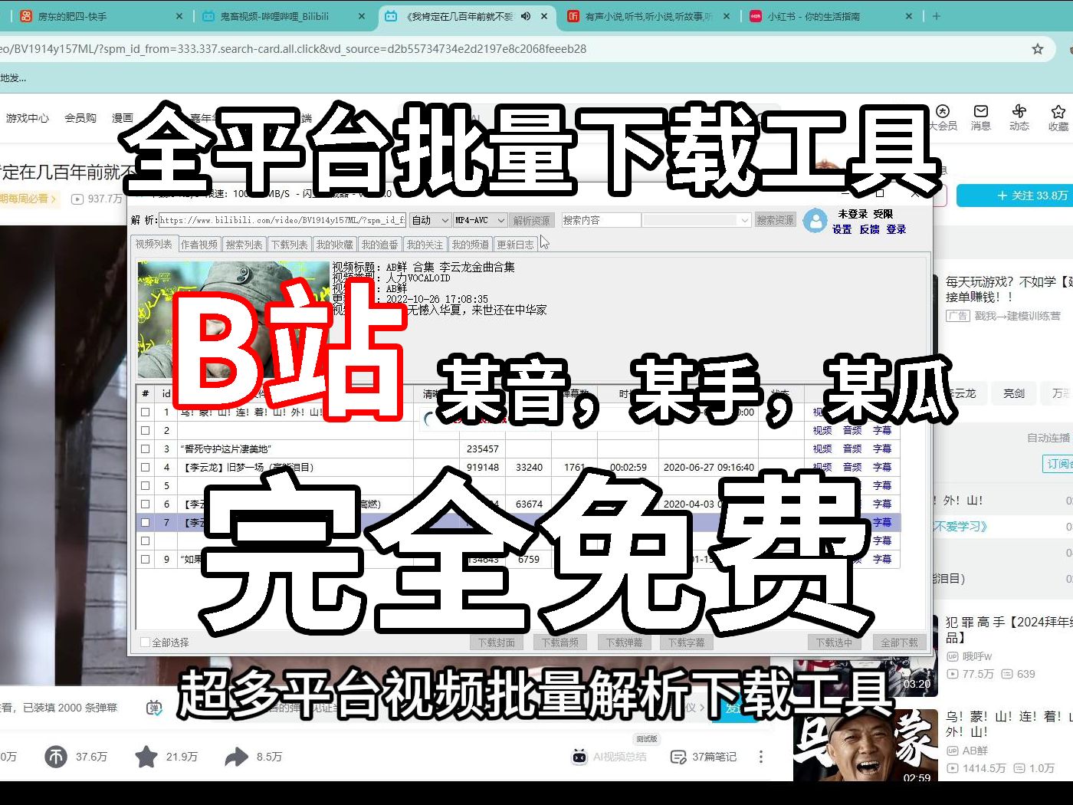Viewport: 1073px width, 805px height.
Task: Open the 收藏 favorites icon in Bilibili header
Action: (1058, 111)
